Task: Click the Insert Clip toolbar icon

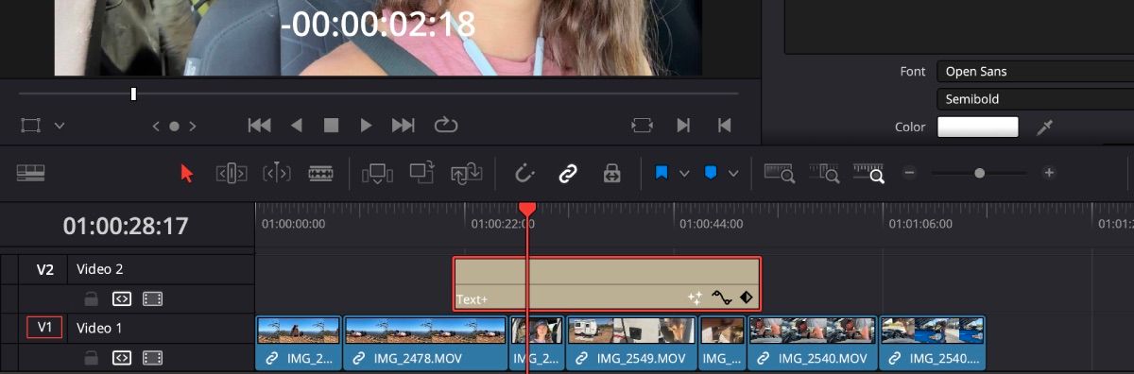Action: pyautogui.click(x=377, y=173)
